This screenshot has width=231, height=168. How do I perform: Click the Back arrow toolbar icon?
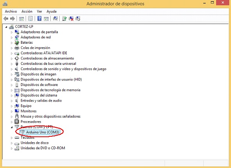click(6, 19)
